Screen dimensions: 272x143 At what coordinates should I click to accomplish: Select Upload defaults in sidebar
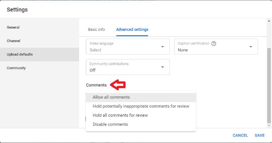pos(39,54)
